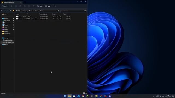The height and width of the screenshot is (98, 175).
Task: Click downloads in the breadcrumb path
Action: [35, 11]
